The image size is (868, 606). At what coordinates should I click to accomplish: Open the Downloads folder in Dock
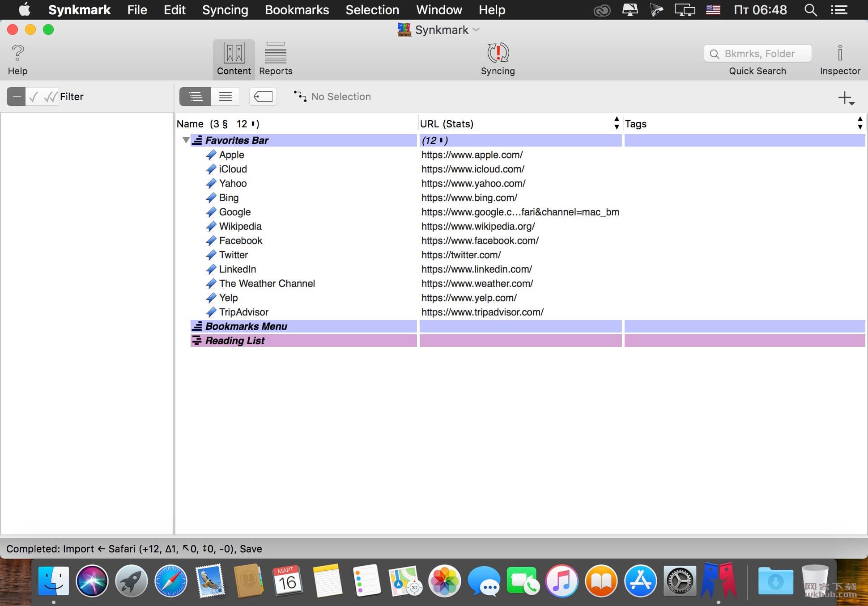tap(776, 581)
